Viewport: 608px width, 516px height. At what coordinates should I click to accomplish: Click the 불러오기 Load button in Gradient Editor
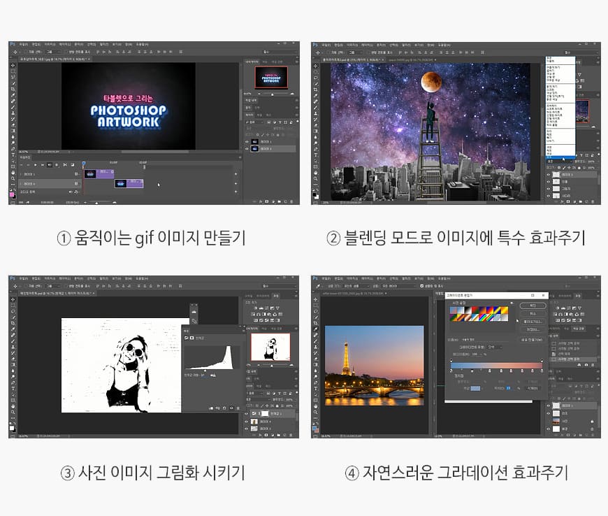pos(533,322)
